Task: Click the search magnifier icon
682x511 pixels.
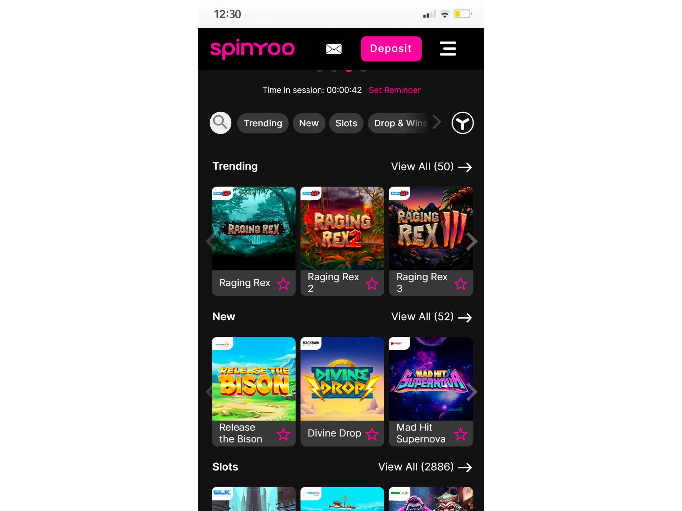Action: point(220,122)
